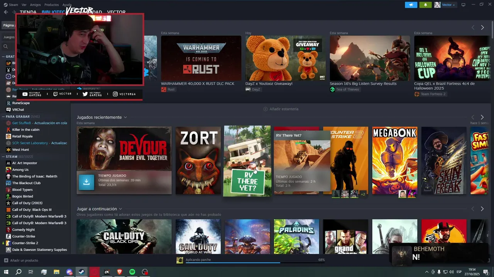Open the Steam announcements megaphone button

[x=411, y=5]
